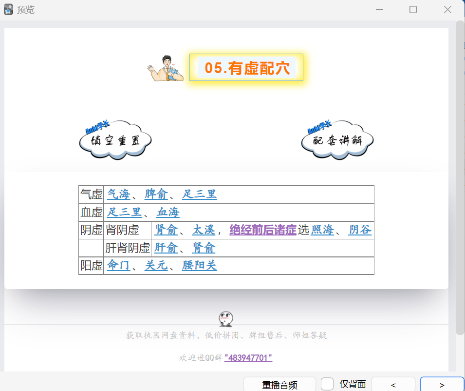The height and width of the screenshot is (391, 465).
Task: Click the vertical scrollbar thumb
Action: click(x=460, y=177)
